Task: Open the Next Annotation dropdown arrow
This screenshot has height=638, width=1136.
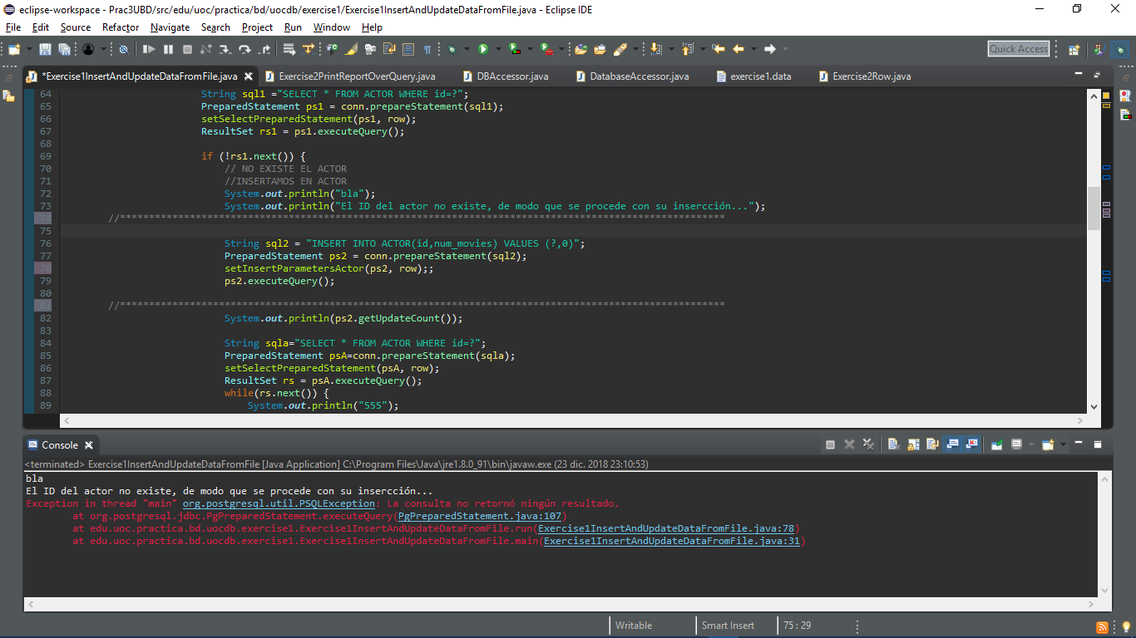Action: pos(671,50)
